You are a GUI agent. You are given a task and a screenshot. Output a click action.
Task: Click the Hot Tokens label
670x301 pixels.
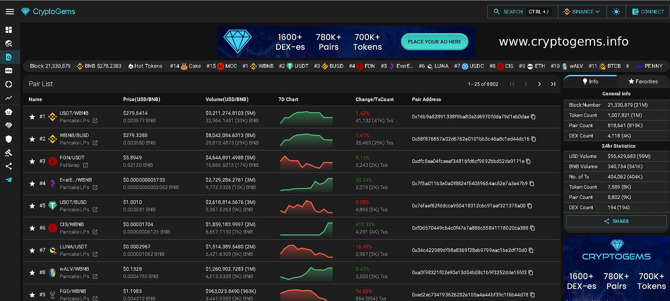pyautogui.click(x=145, y=66)
